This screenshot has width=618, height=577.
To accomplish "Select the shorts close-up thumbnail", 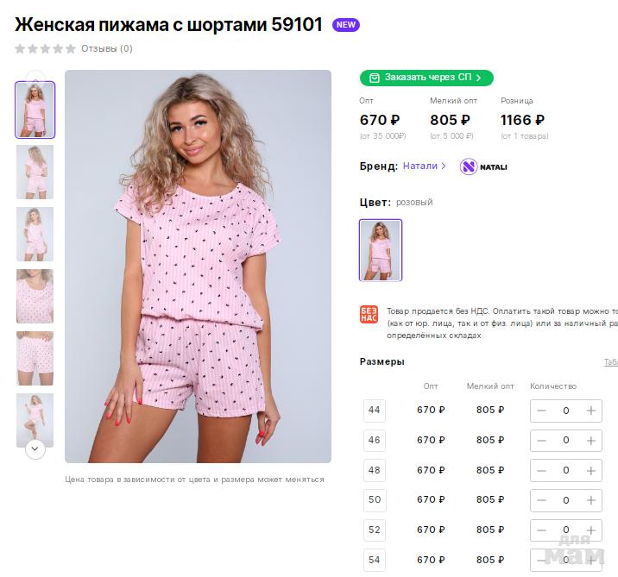I will click(35, 358).
